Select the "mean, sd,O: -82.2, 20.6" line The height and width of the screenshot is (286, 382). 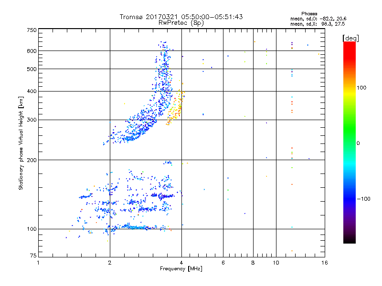(x=318, y=19)
